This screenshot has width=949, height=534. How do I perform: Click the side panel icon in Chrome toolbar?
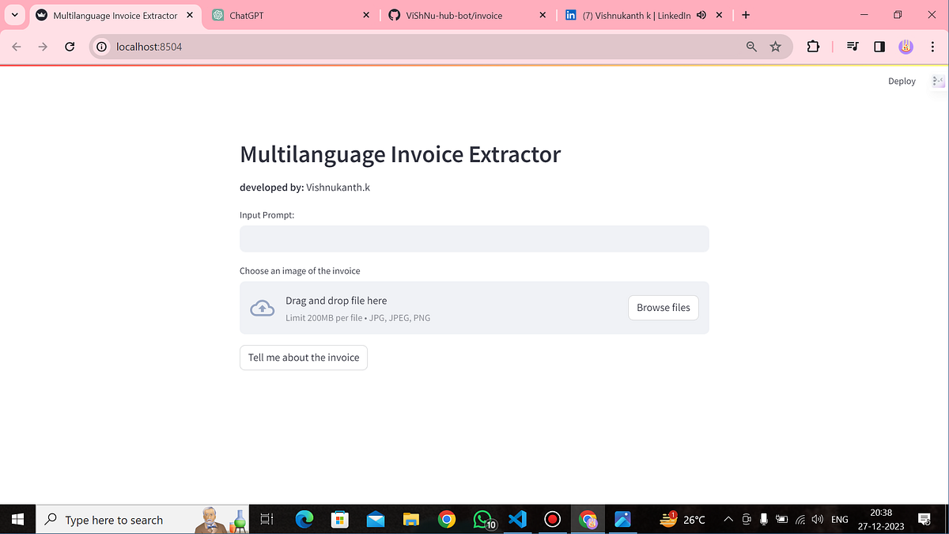pyautogui.click(x=879, y=47)
